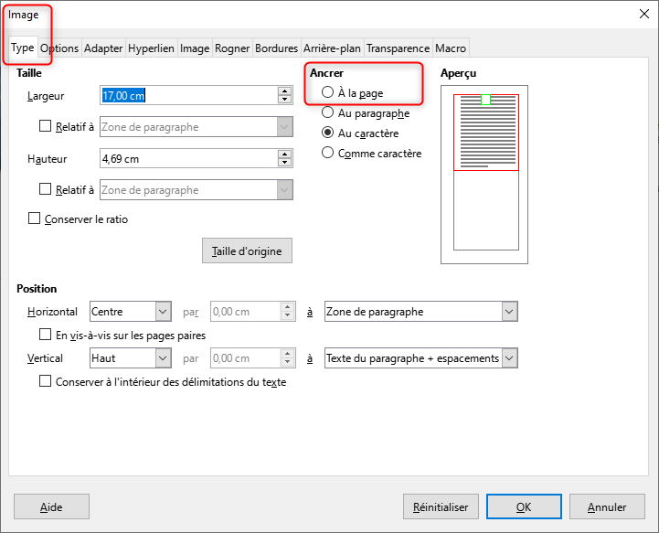Click the 'Taille d'origine' button
This screenshot has height=533, width=659.
[247, 251]
